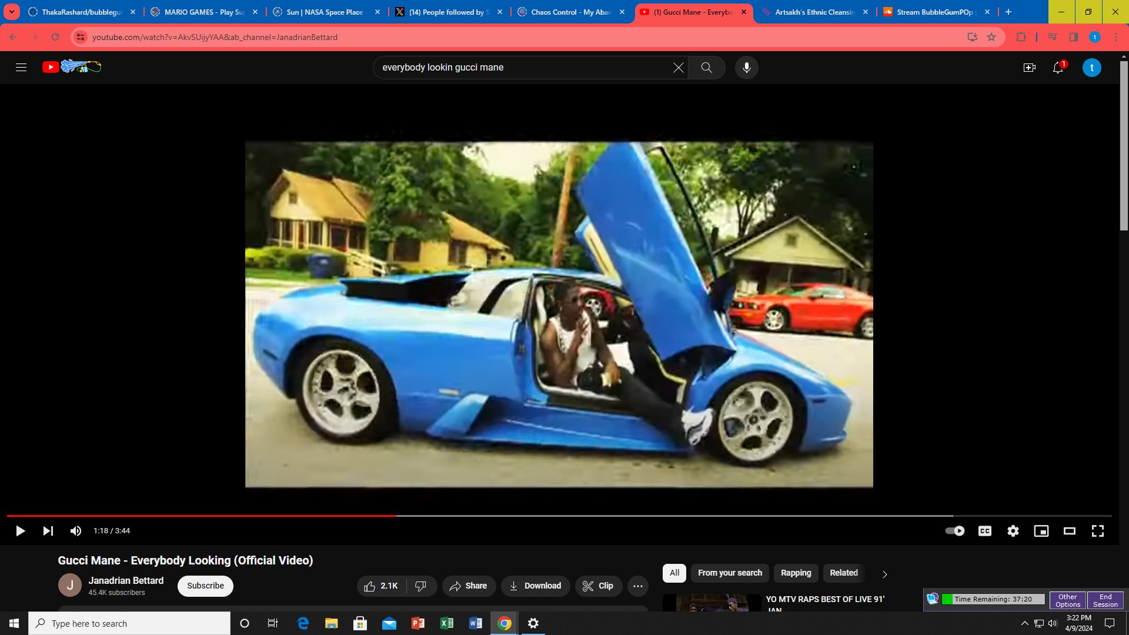
Task: Open the tab search dropdown arrow
Action: coord(11,12)
